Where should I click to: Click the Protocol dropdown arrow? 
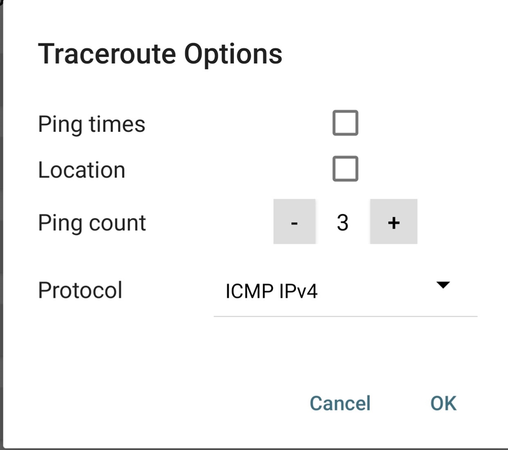443,285
